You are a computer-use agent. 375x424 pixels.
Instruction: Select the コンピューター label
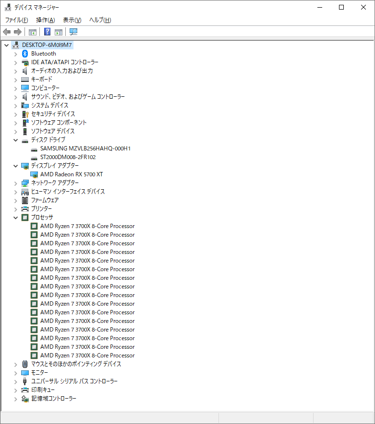45,88
